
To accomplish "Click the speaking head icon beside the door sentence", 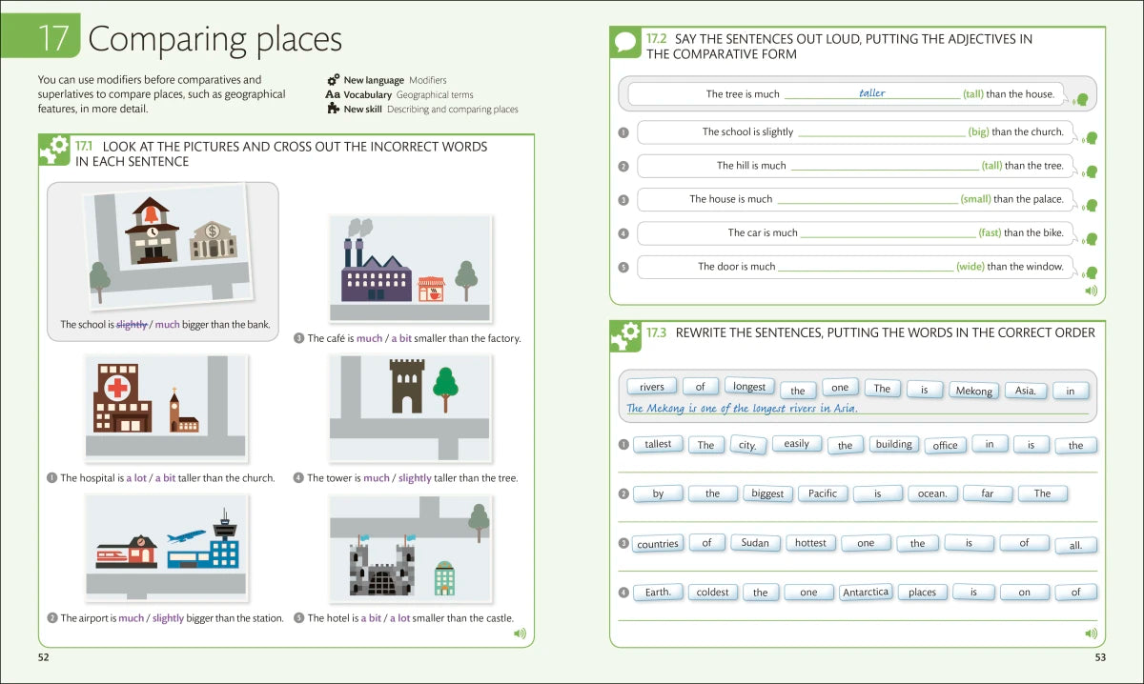I will 1091,272.
